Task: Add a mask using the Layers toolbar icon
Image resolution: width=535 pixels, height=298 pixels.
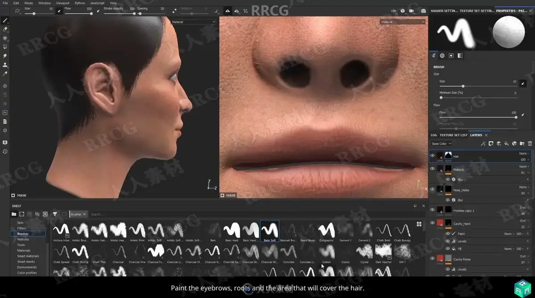Action: pyautogui.click(x=490, y=144)
